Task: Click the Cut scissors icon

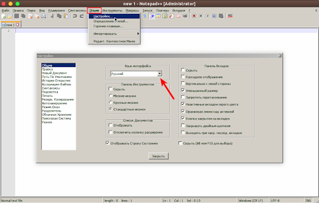Action: click(52, 16)
